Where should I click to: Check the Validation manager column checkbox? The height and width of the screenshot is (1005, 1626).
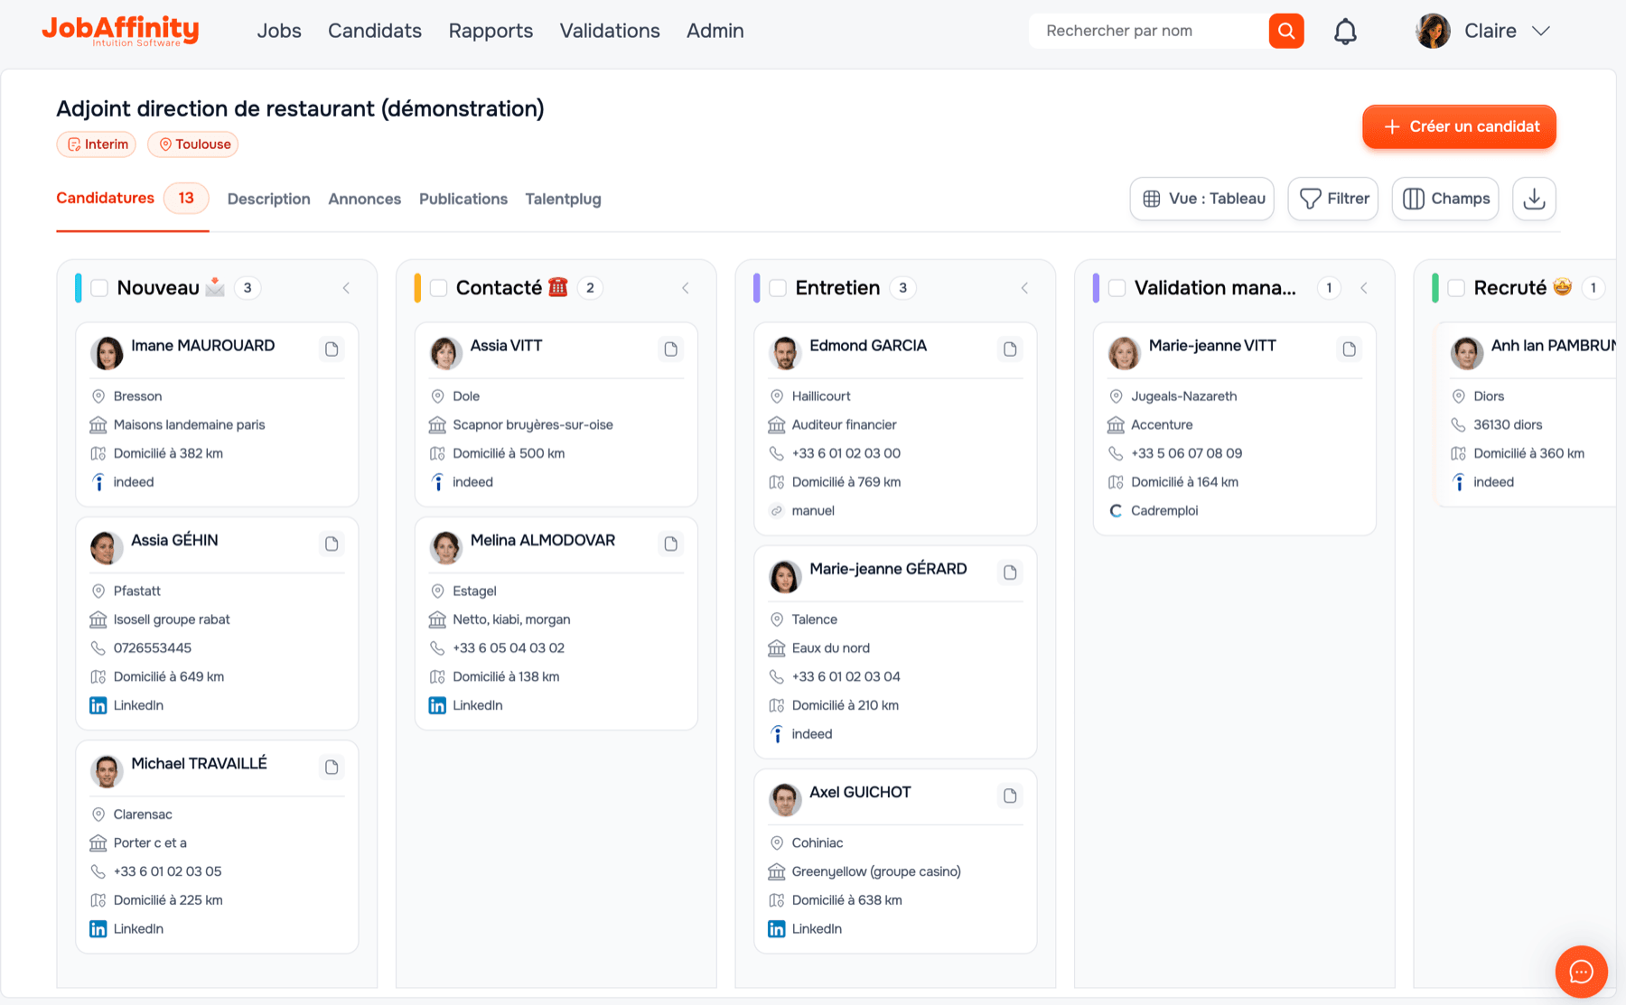pyautogui.click(x=1117, y=288)
